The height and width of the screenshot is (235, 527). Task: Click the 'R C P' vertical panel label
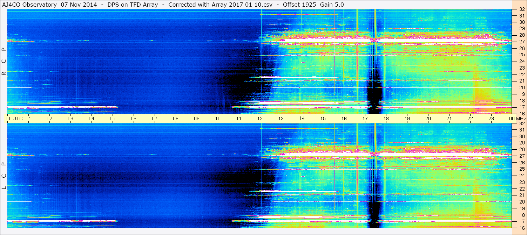4,61
